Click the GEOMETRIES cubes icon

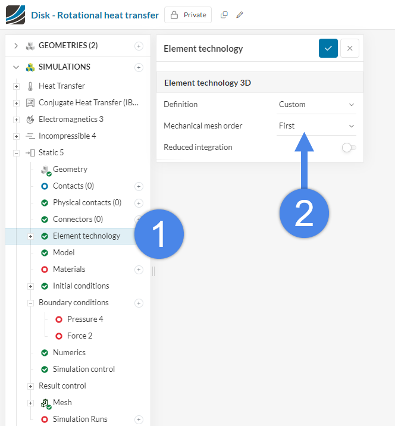30,46
